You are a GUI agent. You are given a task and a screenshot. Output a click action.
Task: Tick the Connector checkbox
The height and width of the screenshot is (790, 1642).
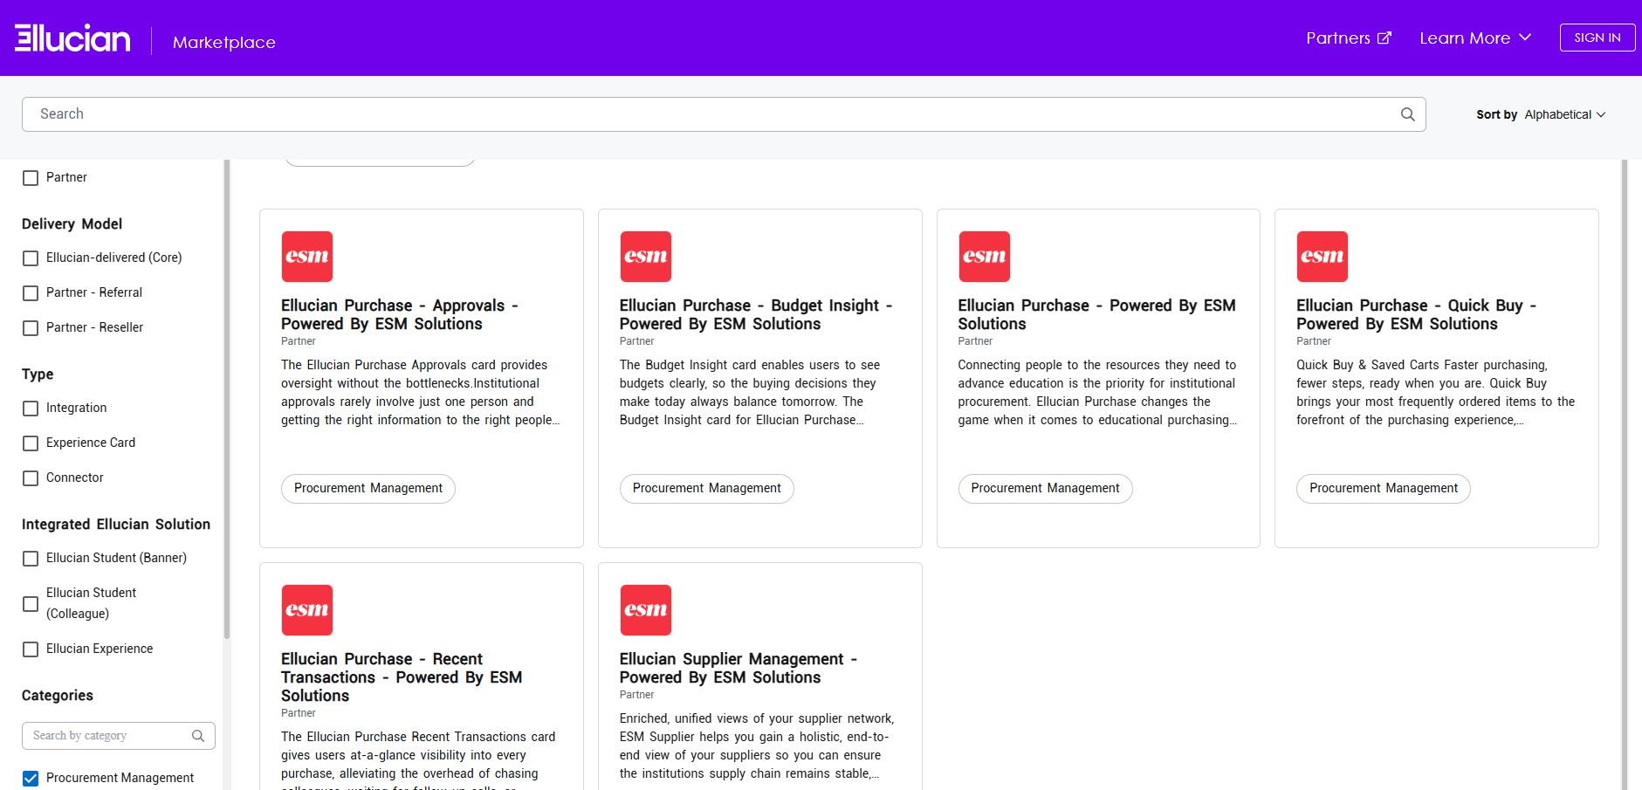click(31, 478)
